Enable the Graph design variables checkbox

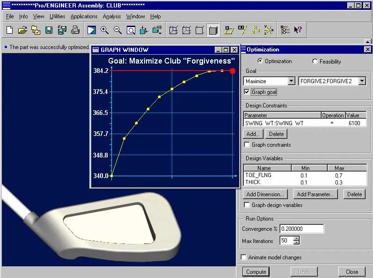pos(247,205)
